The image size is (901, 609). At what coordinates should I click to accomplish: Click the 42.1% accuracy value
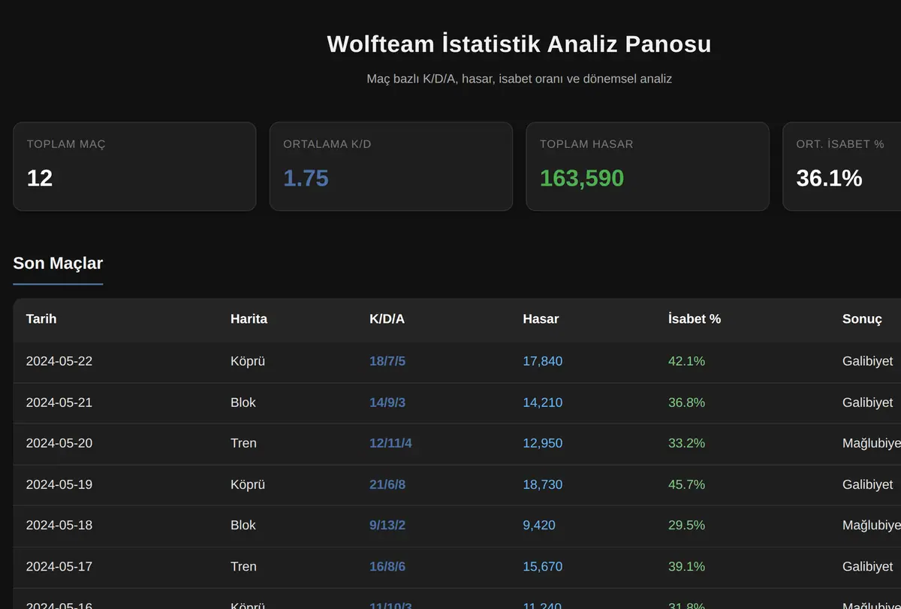[x=686, y=361]
